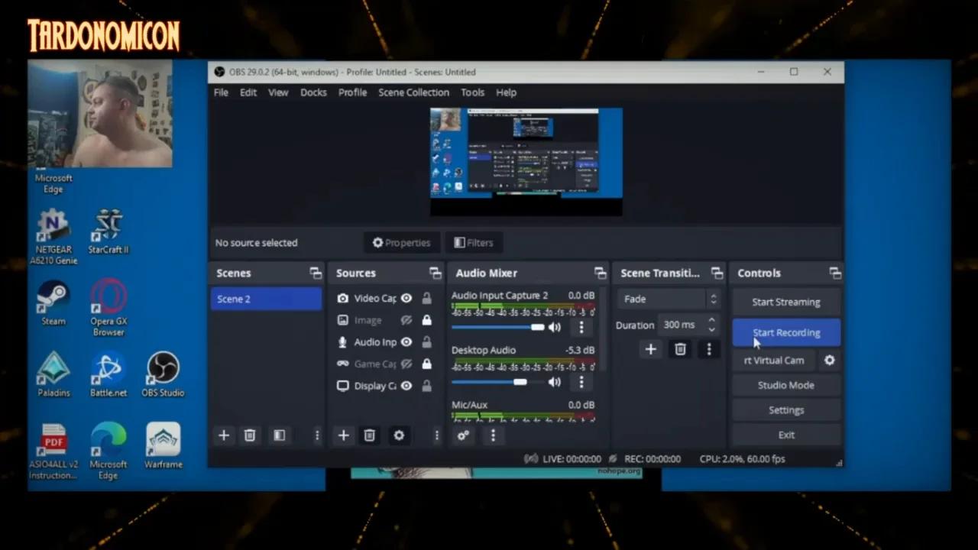Open Audio Input Capture 2 options menu
Image resolution: width=978 pixels, height=550 pixels.
point(581,327)
